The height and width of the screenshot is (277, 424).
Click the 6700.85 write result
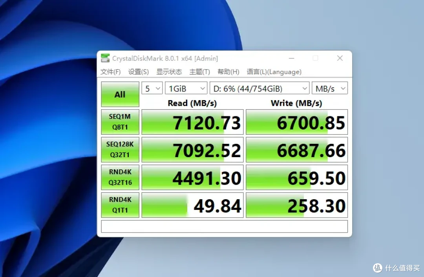coord(297,122)
